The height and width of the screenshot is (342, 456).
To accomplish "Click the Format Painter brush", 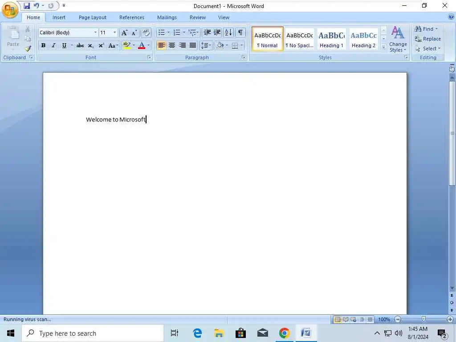I will [28, 49].
